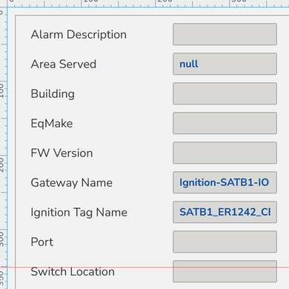This screenshot has width=289, height=289.
Task: Click the Switch Location label
Action: pos(73,272)
